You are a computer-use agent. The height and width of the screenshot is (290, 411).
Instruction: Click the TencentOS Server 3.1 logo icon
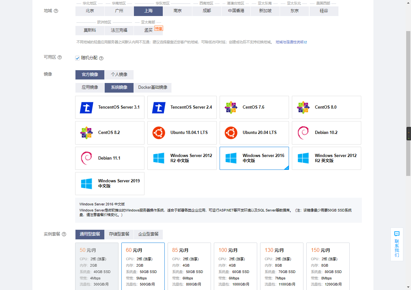86,108
